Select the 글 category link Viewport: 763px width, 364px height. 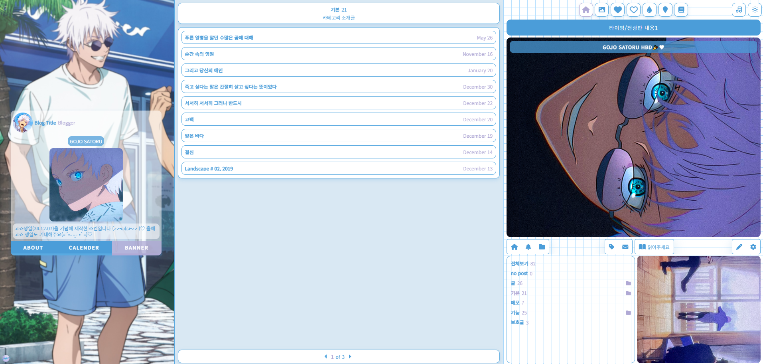pos(513,283)
